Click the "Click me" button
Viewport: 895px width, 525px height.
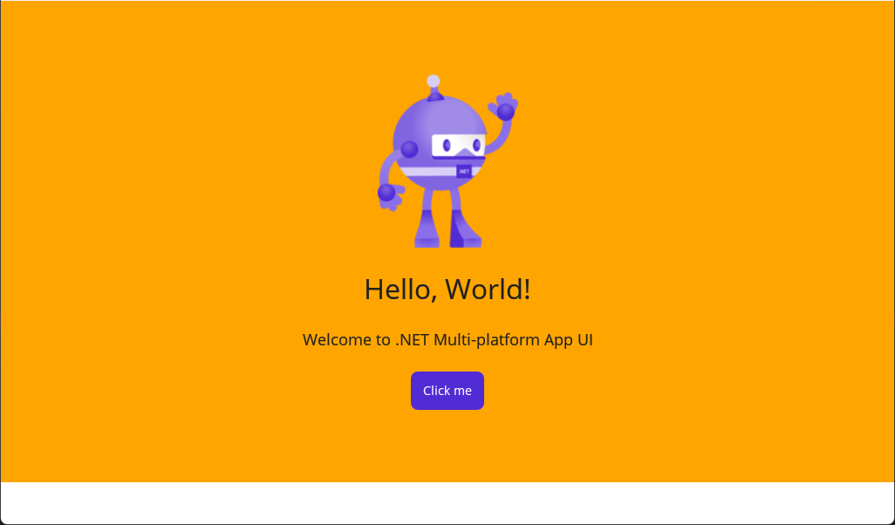[447, 391]
